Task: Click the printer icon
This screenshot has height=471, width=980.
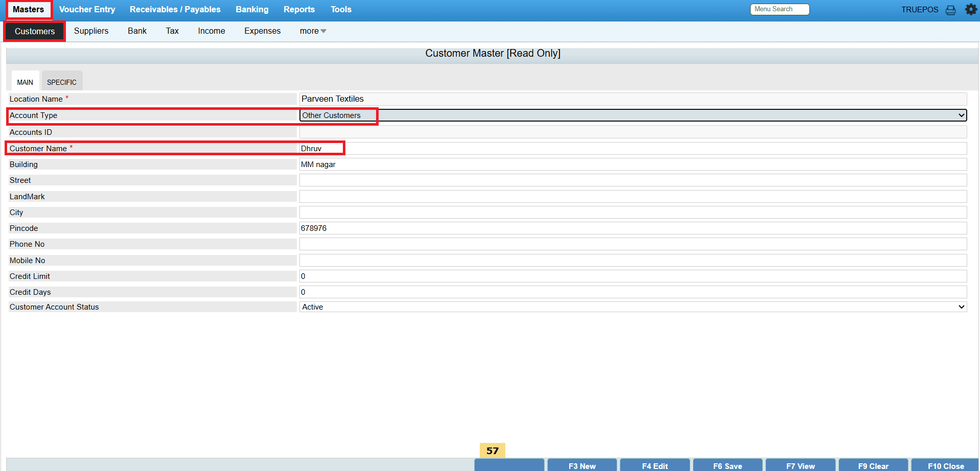Action: (950, 10)
